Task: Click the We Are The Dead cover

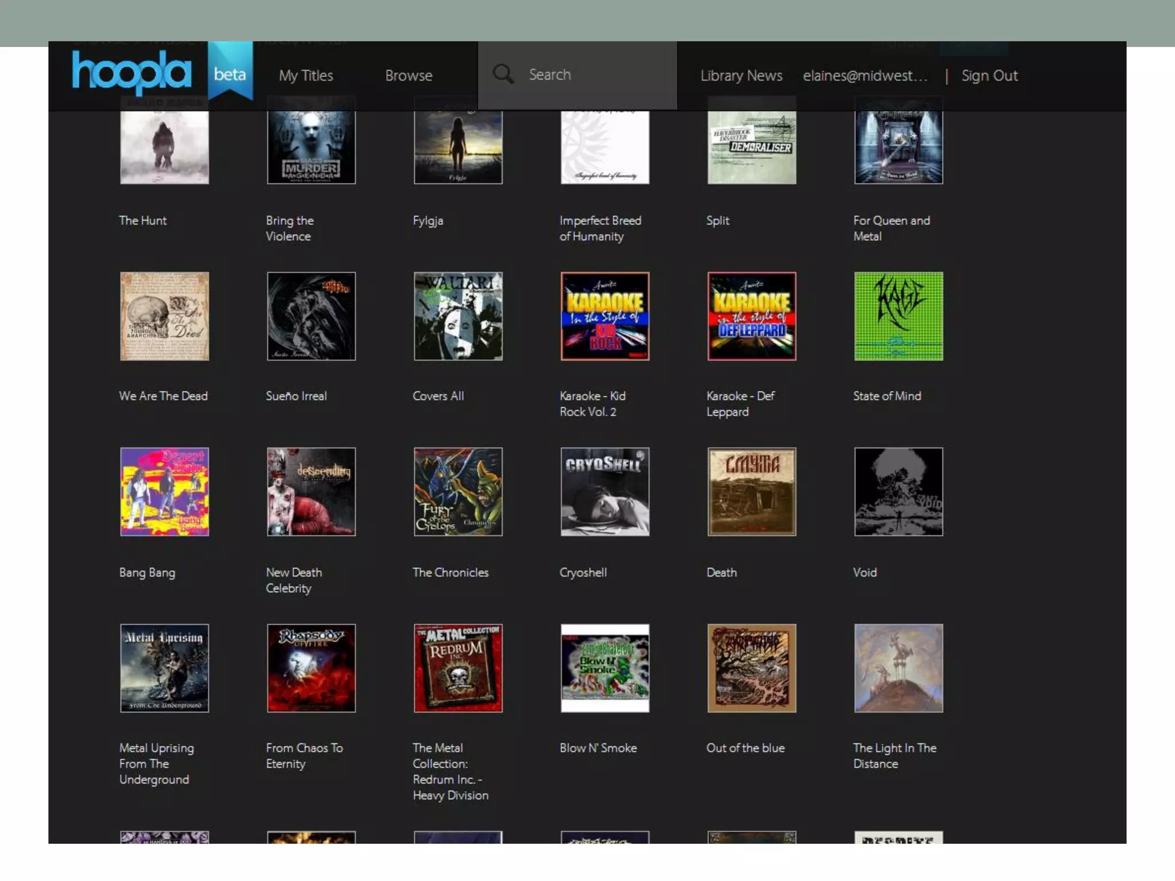Action: 165,316
